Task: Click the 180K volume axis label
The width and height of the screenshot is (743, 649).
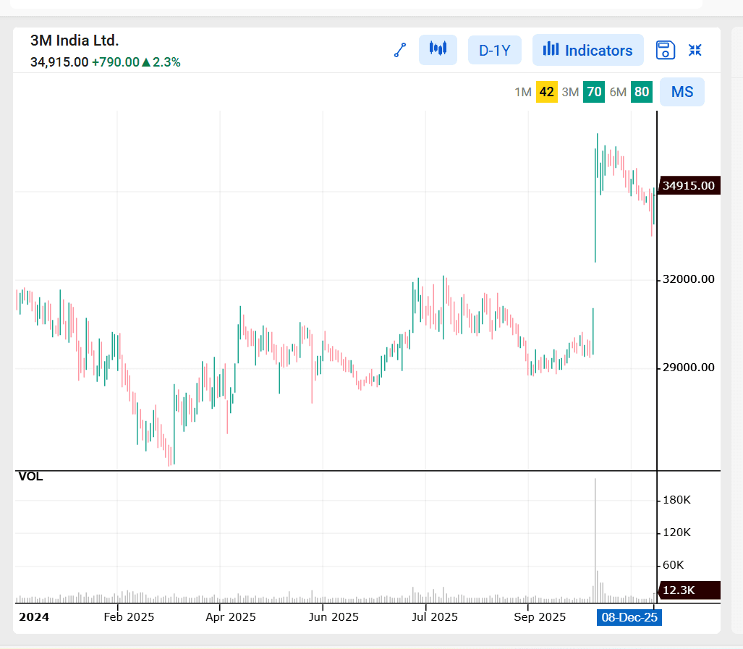Action: click(676, 500)
